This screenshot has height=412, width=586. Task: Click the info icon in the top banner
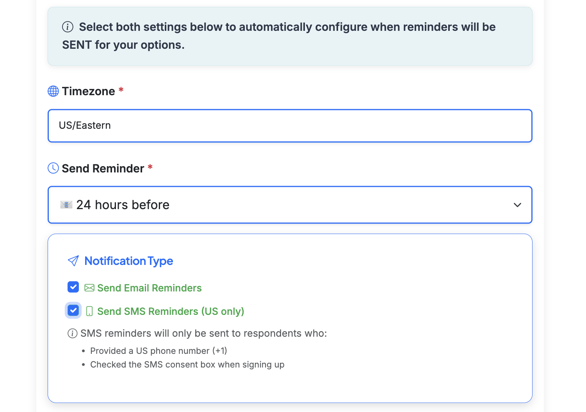coord(67,27)
